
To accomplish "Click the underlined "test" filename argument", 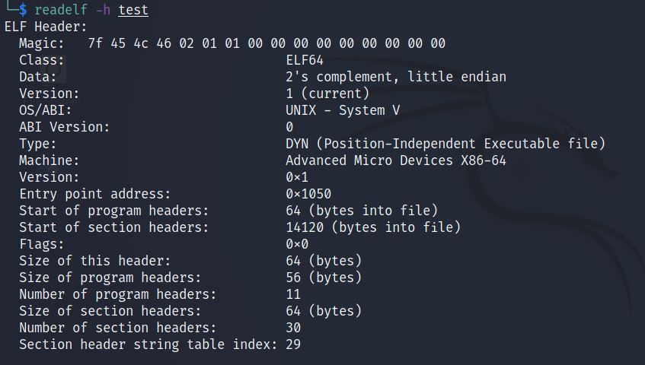I will point(133,10).
